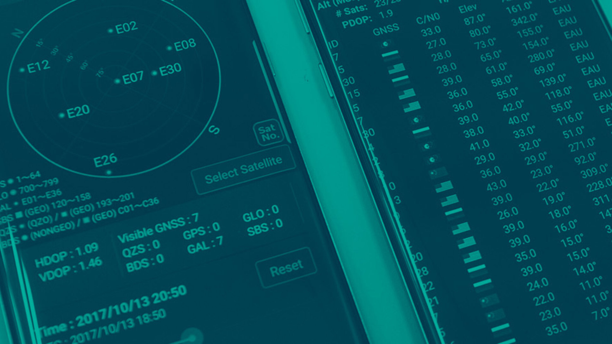Tap the C/N0 column header
Screen dimensions: 612x344
point(428,18)
